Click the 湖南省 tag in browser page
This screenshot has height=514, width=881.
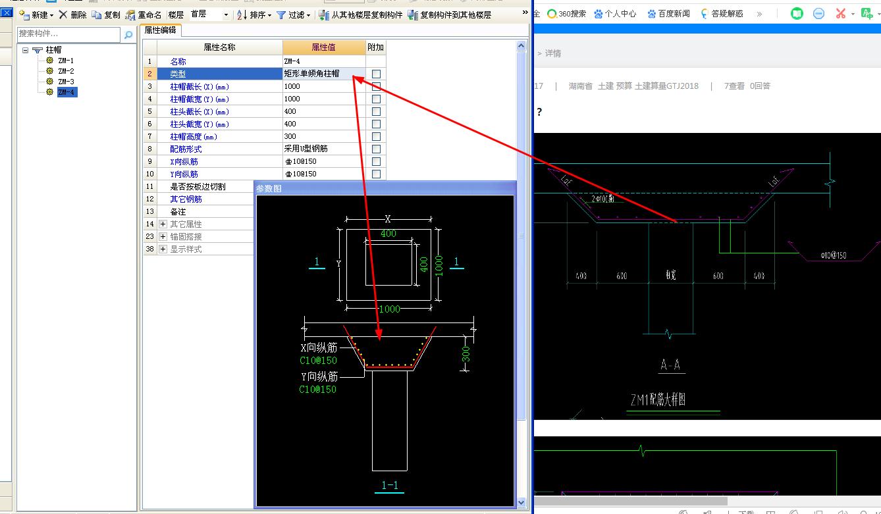(581, 86)
